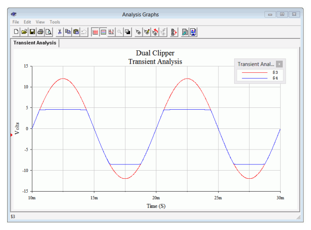Minimize the Analysis Graphs window
The width and height of the screenshot is (311, 230).
pyautogui.click(x=270, y=14)
